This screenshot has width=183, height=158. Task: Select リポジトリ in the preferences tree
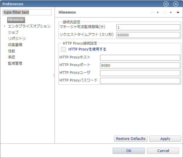tap(17, 38)
